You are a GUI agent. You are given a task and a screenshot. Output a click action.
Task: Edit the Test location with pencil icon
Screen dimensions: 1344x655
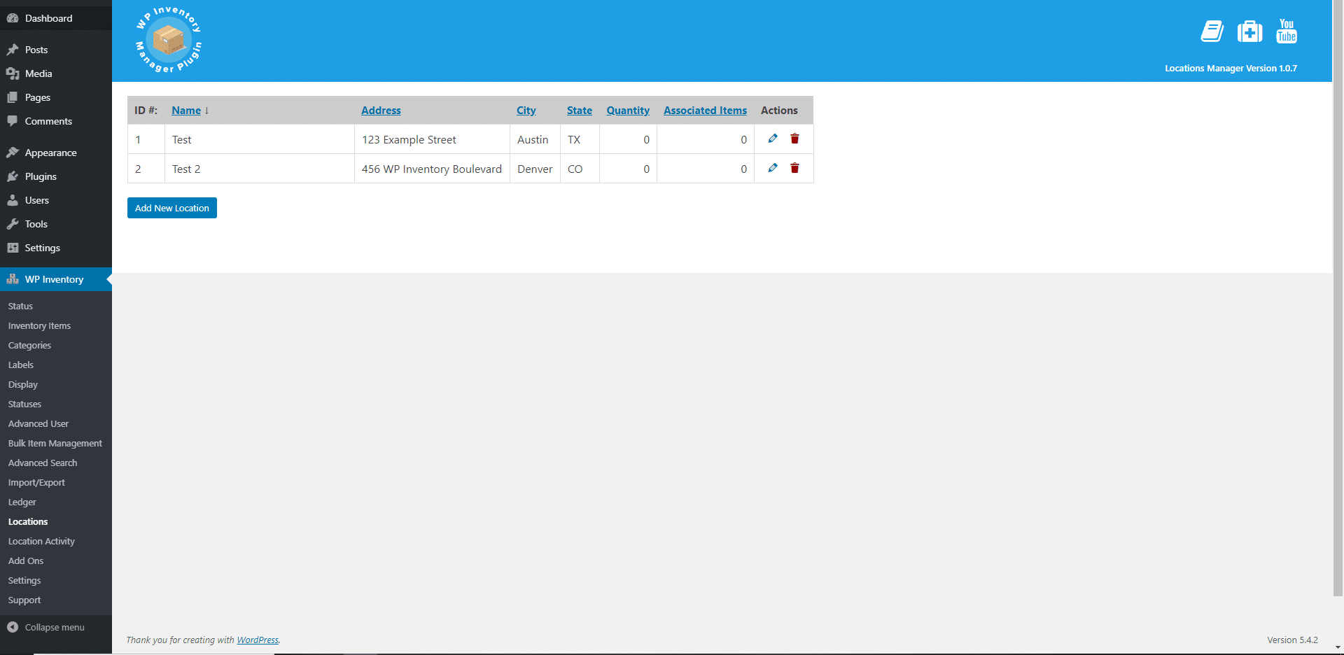click(x=773, y=139)
